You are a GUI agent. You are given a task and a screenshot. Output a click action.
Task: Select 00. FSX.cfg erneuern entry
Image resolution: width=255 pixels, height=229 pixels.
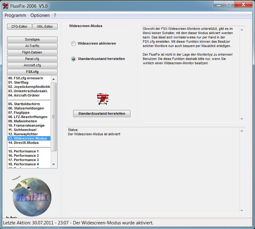tap(29, 78)
